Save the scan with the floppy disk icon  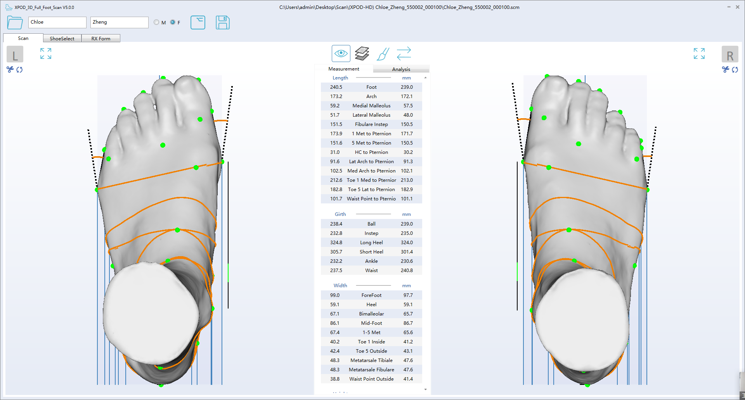click(223, 22)
